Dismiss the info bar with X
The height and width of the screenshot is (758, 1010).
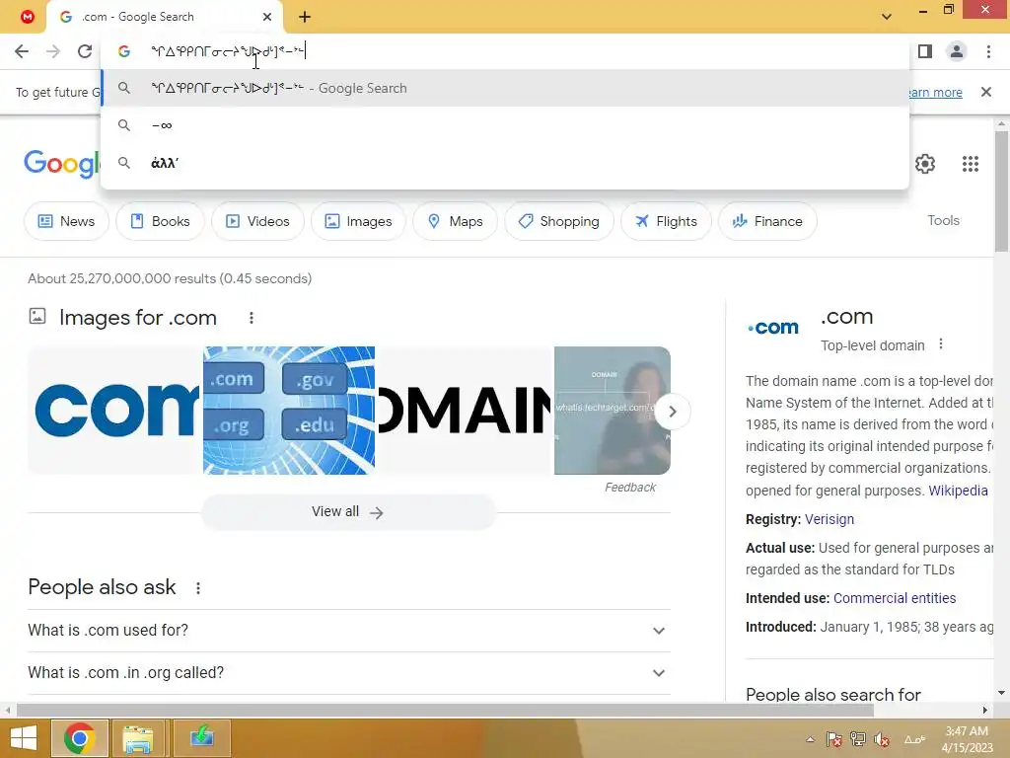point(986,92)
